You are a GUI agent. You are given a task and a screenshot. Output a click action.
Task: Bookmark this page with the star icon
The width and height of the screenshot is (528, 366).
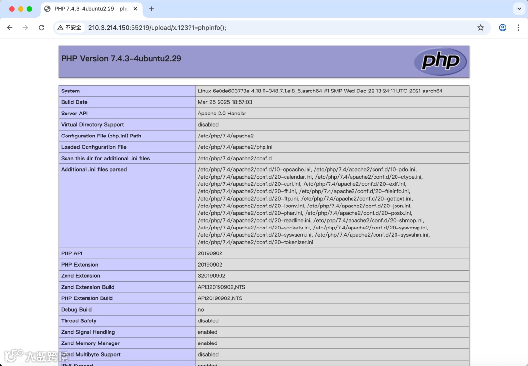480,27
